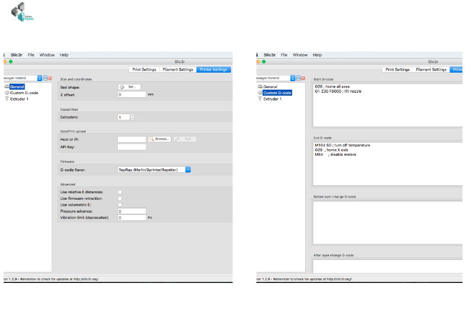The height and width of the screenshot is (334, 476).
Task: Adjust the Extruders count stepper
Action: (x=132, y=117)
